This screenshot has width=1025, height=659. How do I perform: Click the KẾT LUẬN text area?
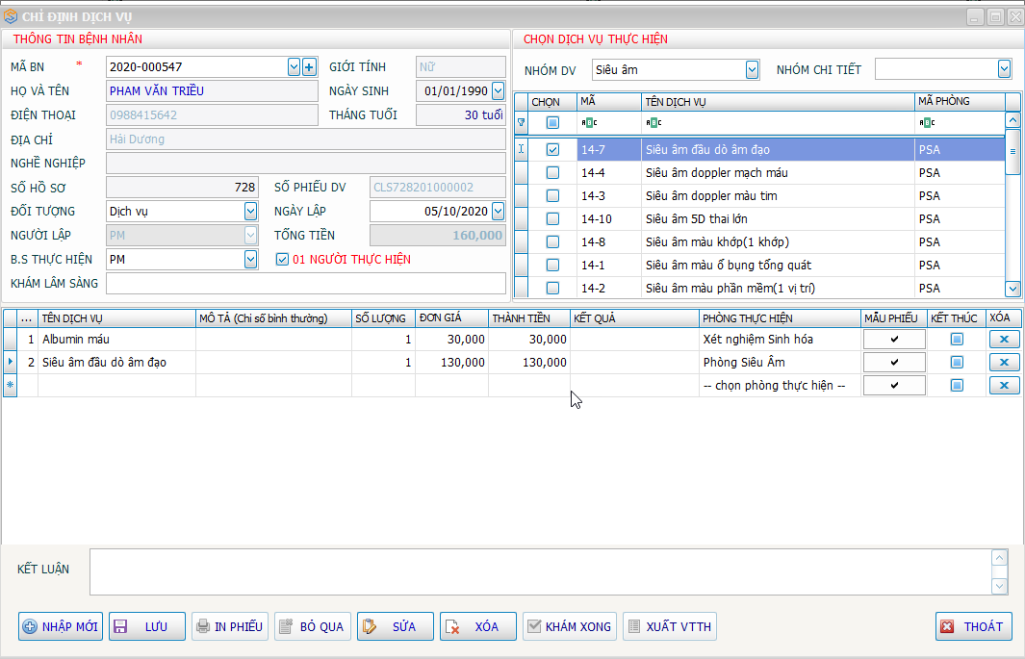(x=541, y=571)
